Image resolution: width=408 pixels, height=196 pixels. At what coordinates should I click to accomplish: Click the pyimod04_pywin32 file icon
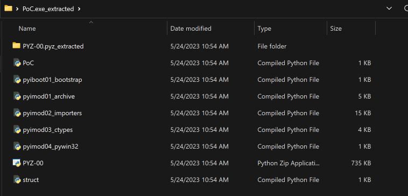point(17,146)
